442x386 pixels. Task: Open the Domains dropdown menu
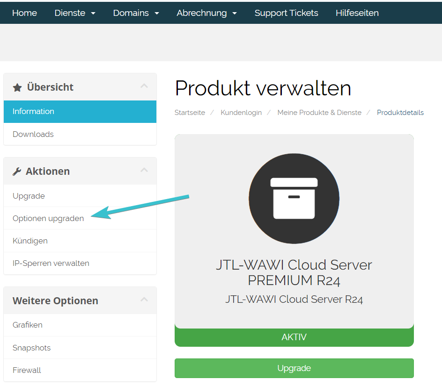(136, 13)
